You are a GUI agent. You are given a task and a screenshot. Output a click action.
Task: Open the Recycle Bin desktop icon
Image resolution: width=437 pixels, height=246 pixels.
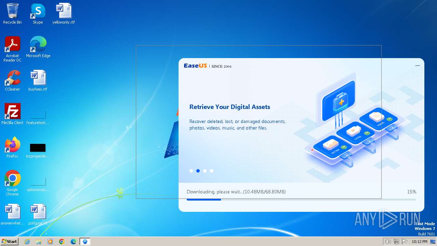[x=12, y=14]
